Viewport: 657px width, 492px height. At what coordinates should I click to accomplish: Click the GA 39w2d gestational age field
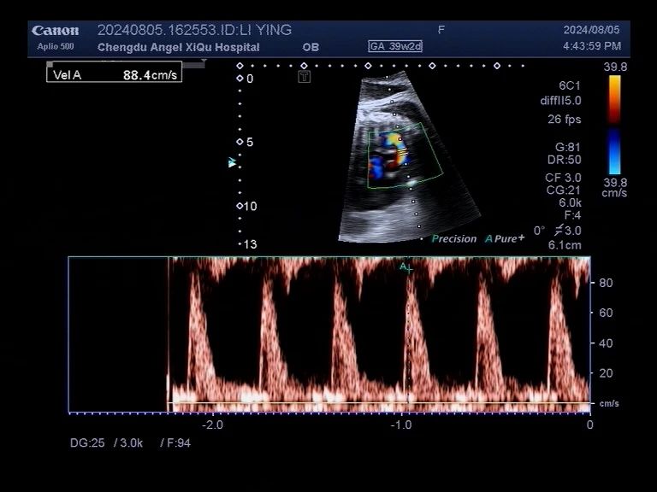click(395, 46)
